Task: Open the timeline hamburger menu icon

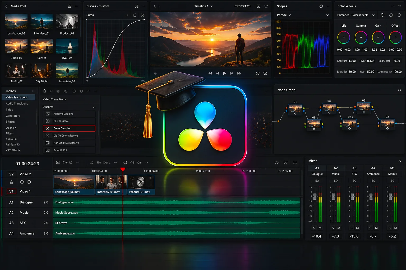Action: [295, 162]
